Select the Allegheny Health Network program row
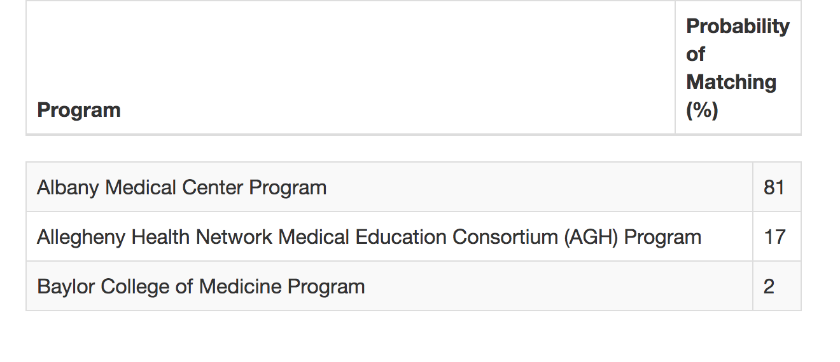This screenshot has width=840, height=362. click(x=388, y=237)
